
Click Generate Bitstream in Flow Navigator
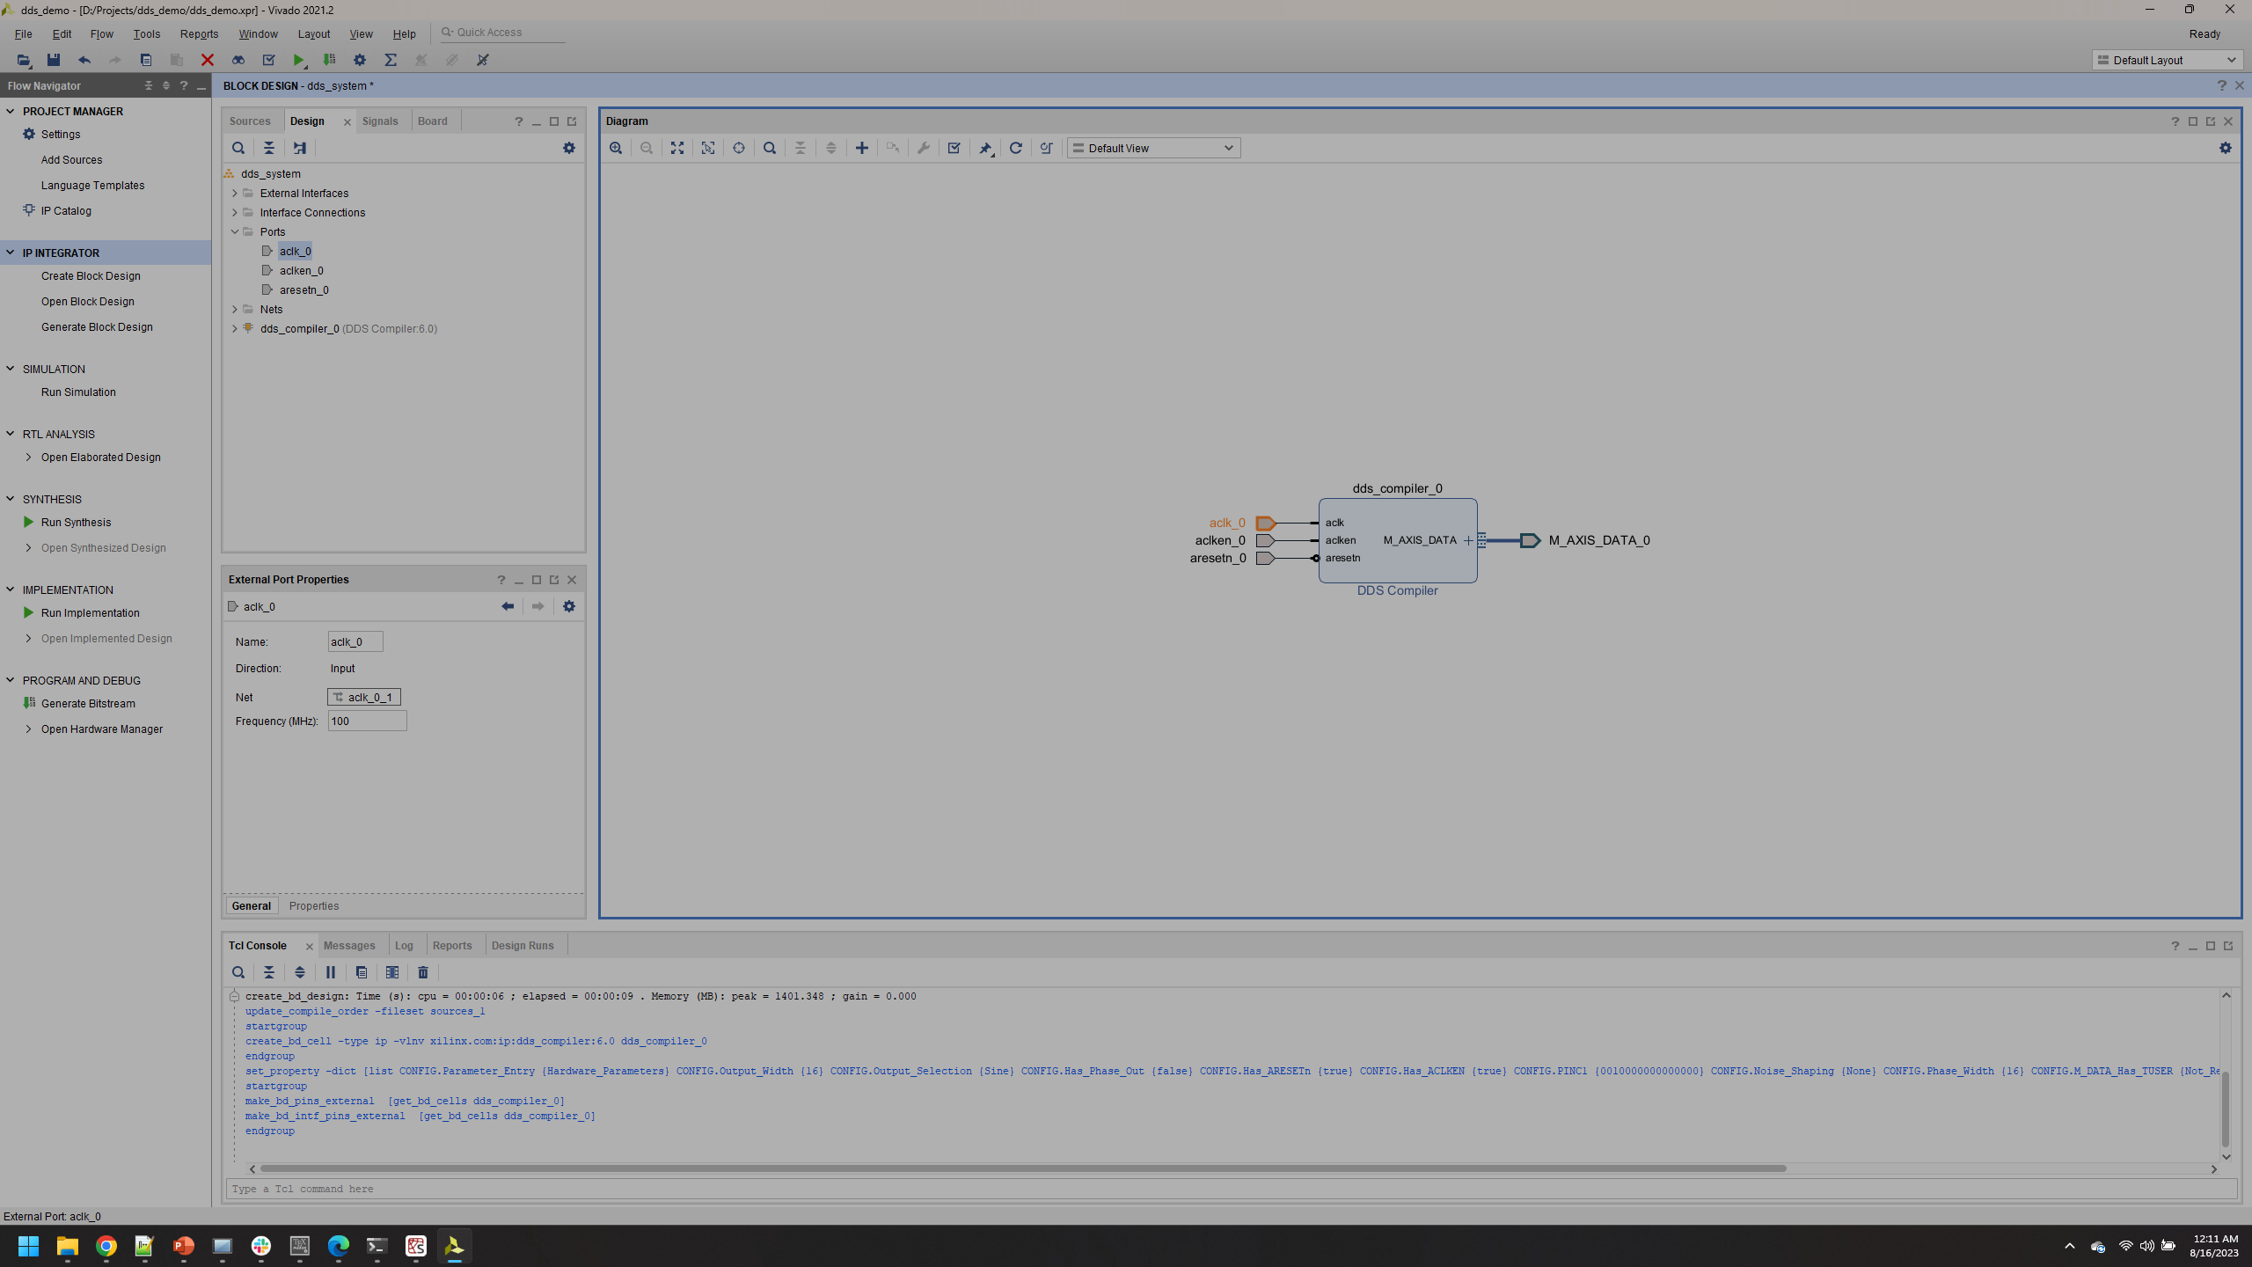coord(88,703)
